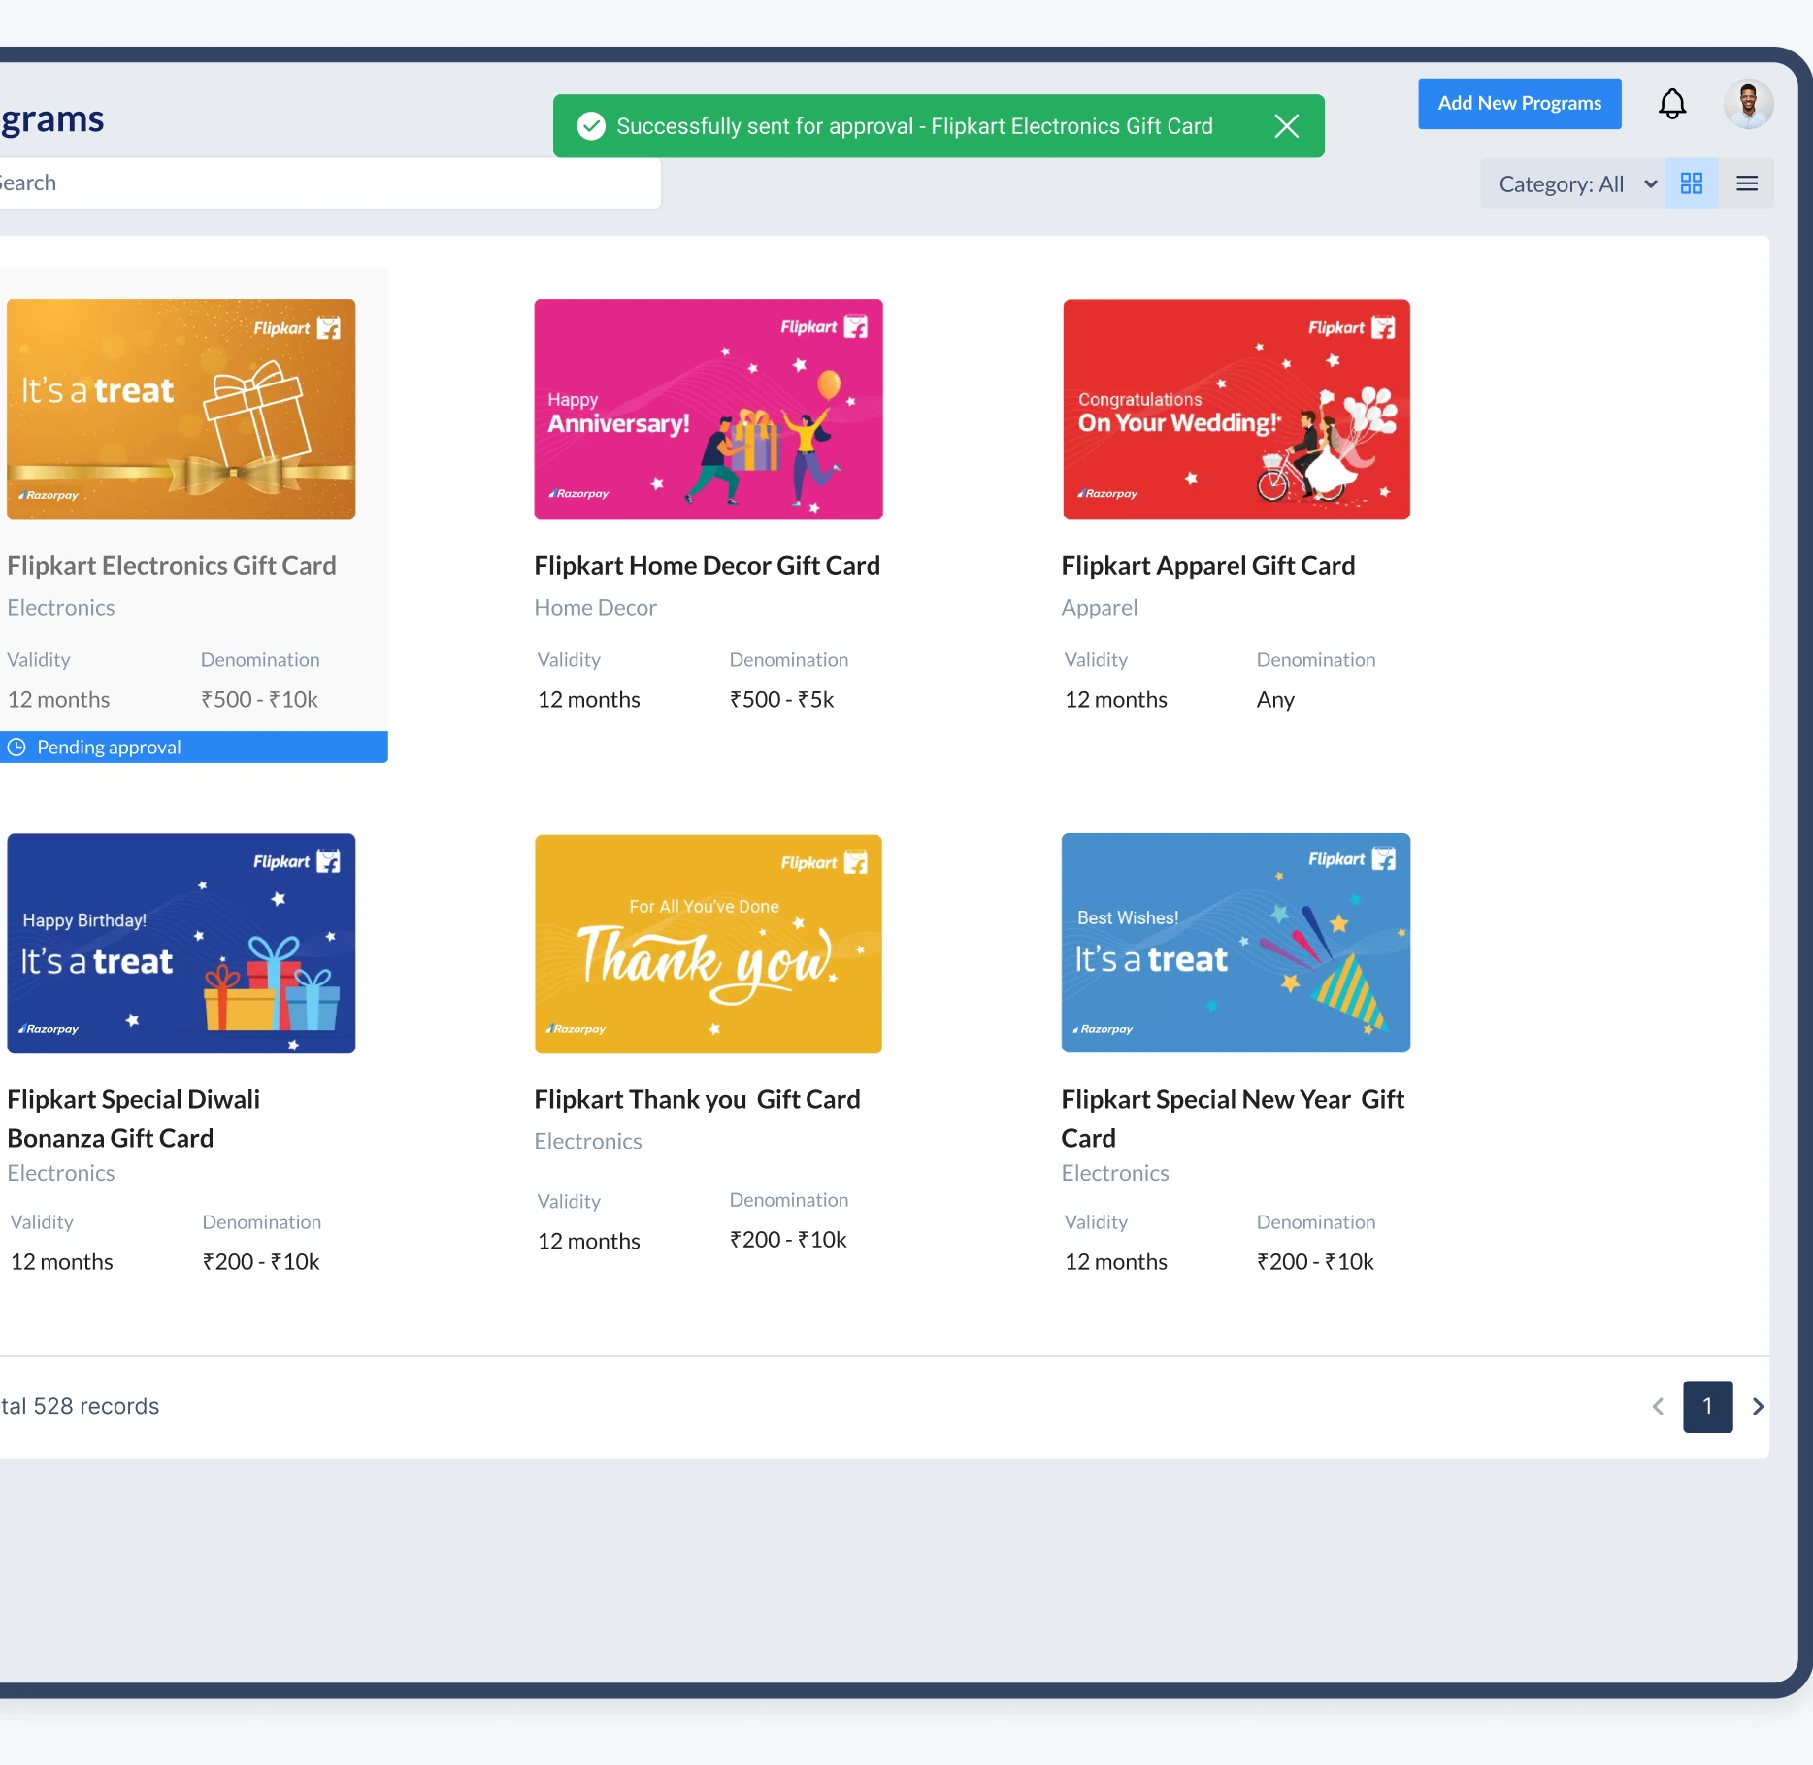Click Flipkart Special New Year title
The height and width of the screenshot is (1765, 1813).
(1233, 1118)
